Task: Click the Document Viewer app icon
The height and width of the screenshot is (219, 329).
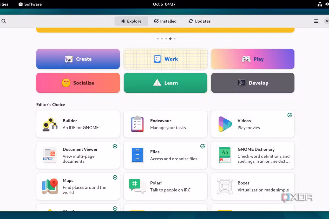Action: tap(50, 155)
